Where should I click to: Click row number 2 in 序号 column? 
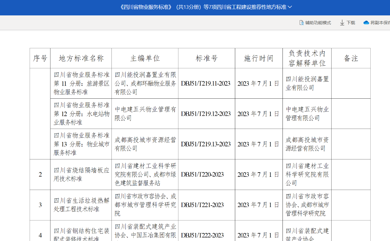(x=40, y=175)
